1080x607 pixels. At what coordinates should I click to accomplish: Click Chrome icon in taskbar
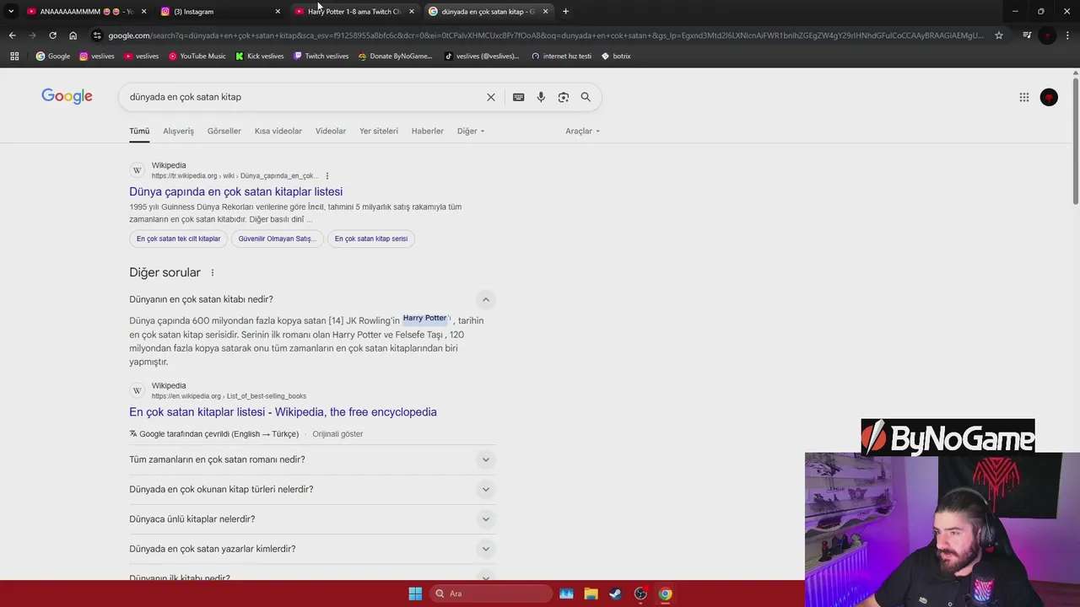click(665, 594)
